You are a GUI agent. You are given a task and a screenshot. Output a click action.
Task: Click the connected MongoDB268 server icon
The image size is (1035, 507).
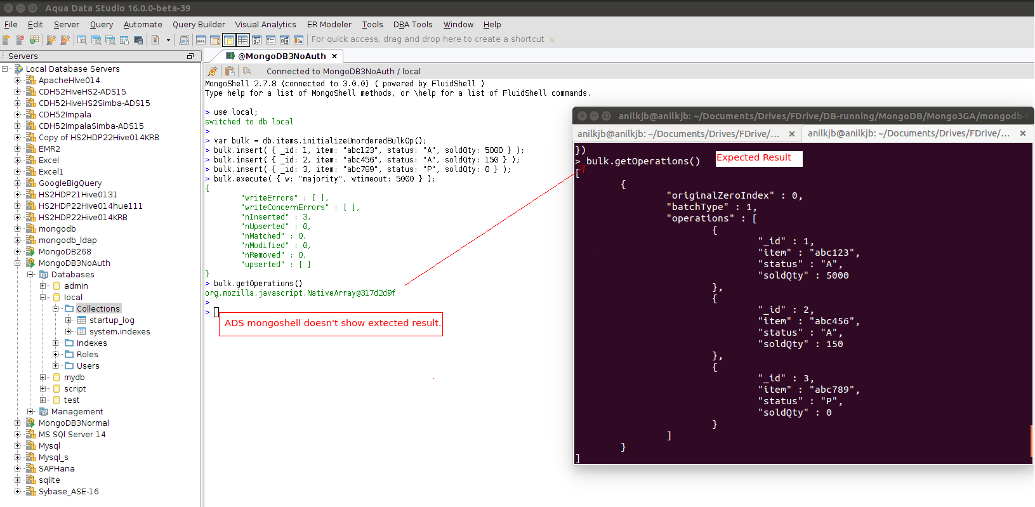click(30, 252)
